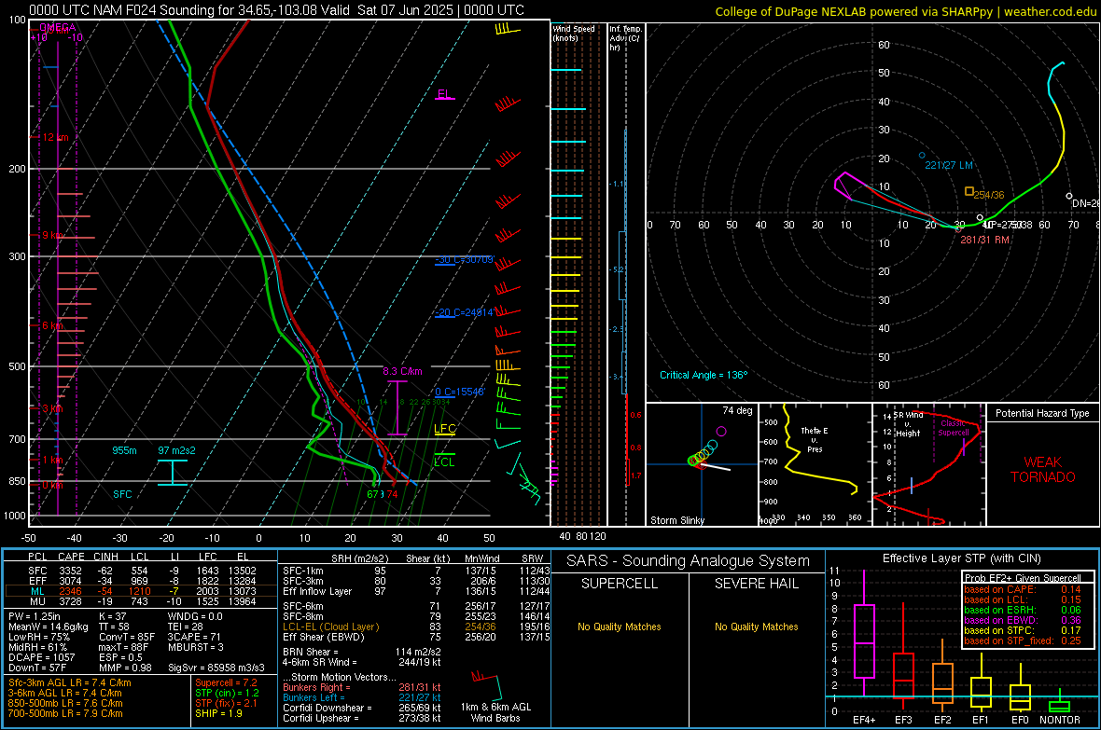
Task: Click the -20 C=24814' height label
Action: pyautogui.click(x=464, y=312)
